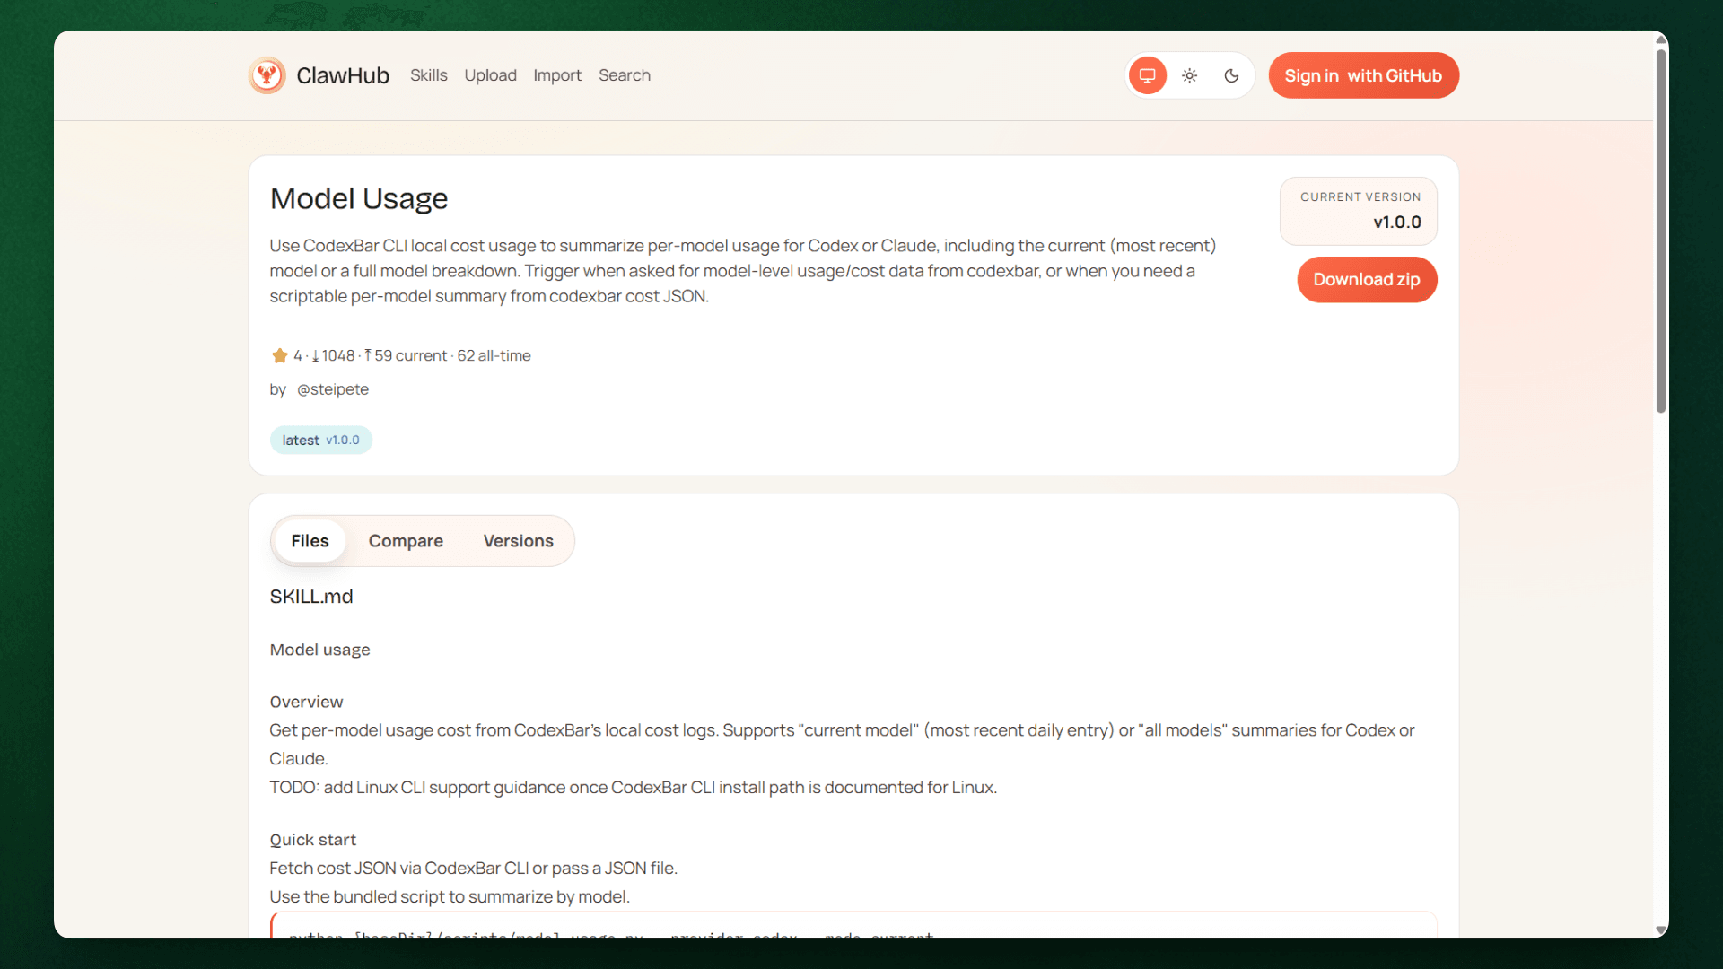
Task: Open the Versions tab
Action: (x=518, y=541)
